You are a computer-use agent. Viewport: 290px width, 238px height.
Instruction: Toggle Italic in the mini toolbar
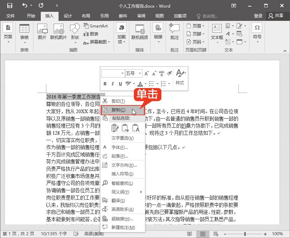point(113,84)
